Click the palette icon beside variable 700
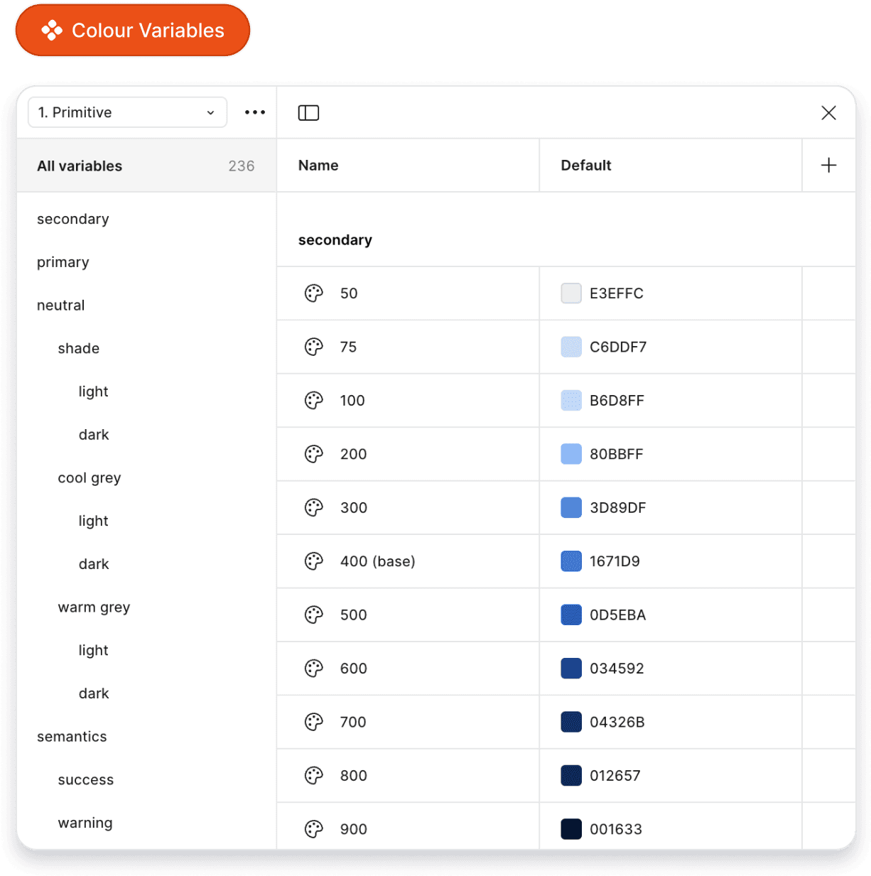Image resolution: width=871 pixels, height=876 pixels. coord(313,722)
